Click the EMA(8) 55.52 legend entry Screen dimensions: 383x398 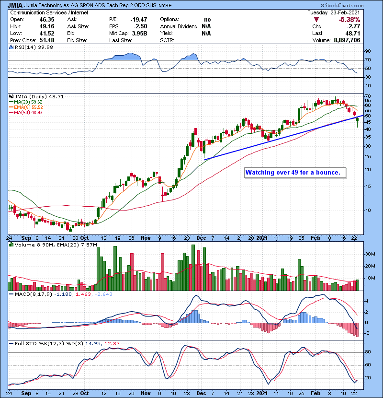[x=26, y=107]
